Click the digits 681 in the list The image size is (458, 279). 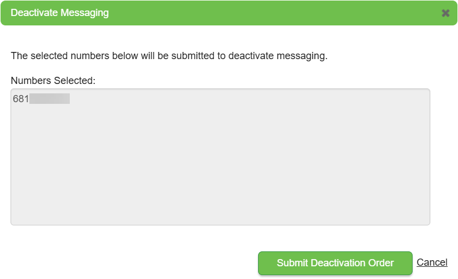(20, 99)
